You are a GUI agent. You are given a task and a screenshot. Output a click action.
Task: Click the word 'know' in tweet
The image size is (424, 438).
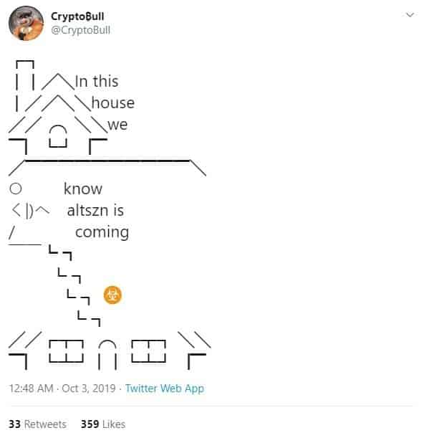tap(83, 189)
